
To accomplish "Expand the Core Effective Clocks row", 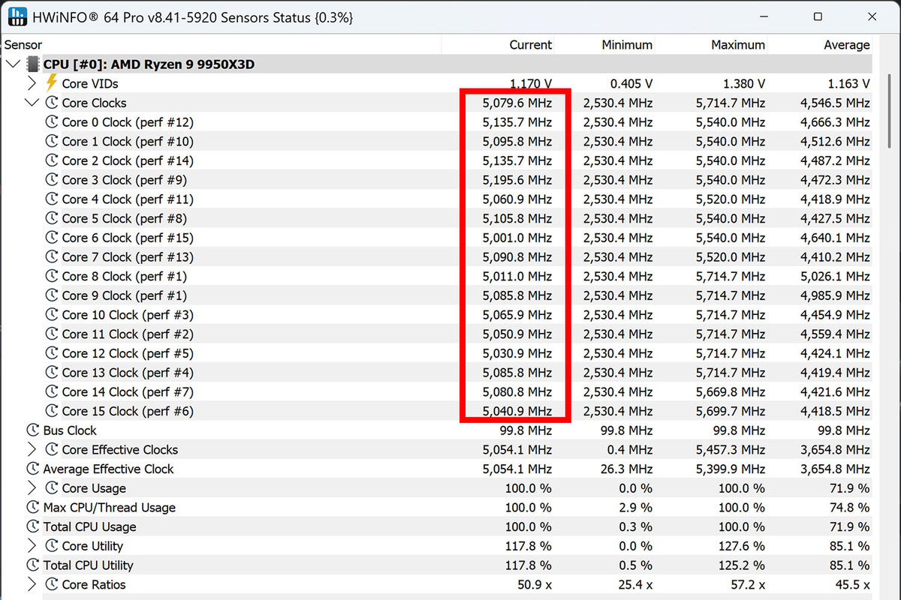I will [32, 450].
